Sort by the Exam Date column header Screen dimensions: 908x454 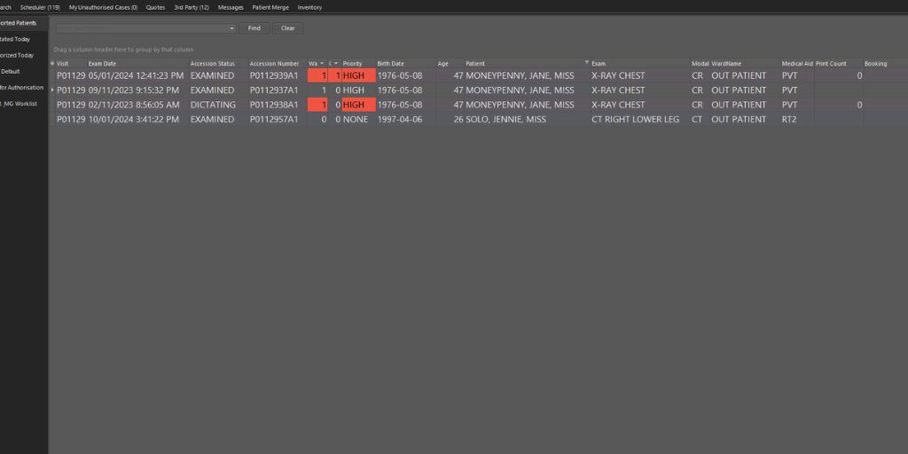pyautogui.click(x=102, y=64)
